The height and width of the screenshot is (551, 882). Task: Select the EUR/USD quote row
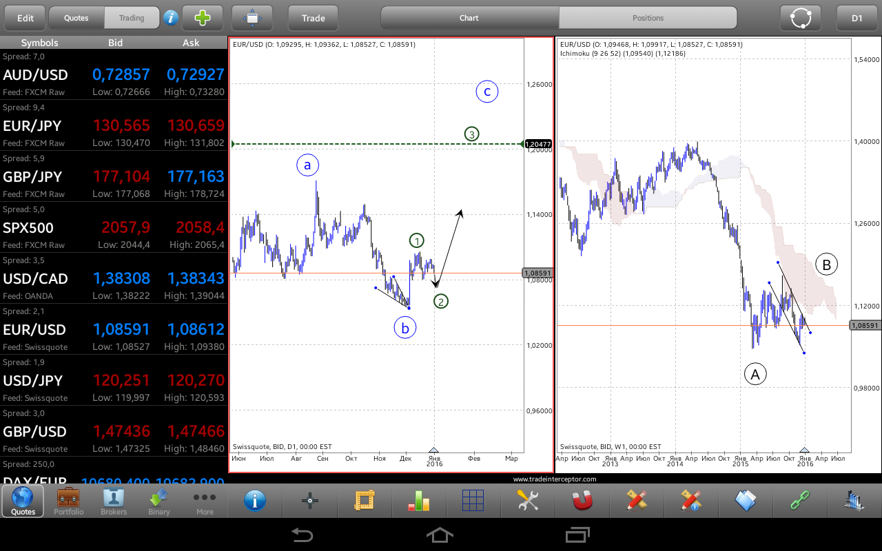coord(114,329)
